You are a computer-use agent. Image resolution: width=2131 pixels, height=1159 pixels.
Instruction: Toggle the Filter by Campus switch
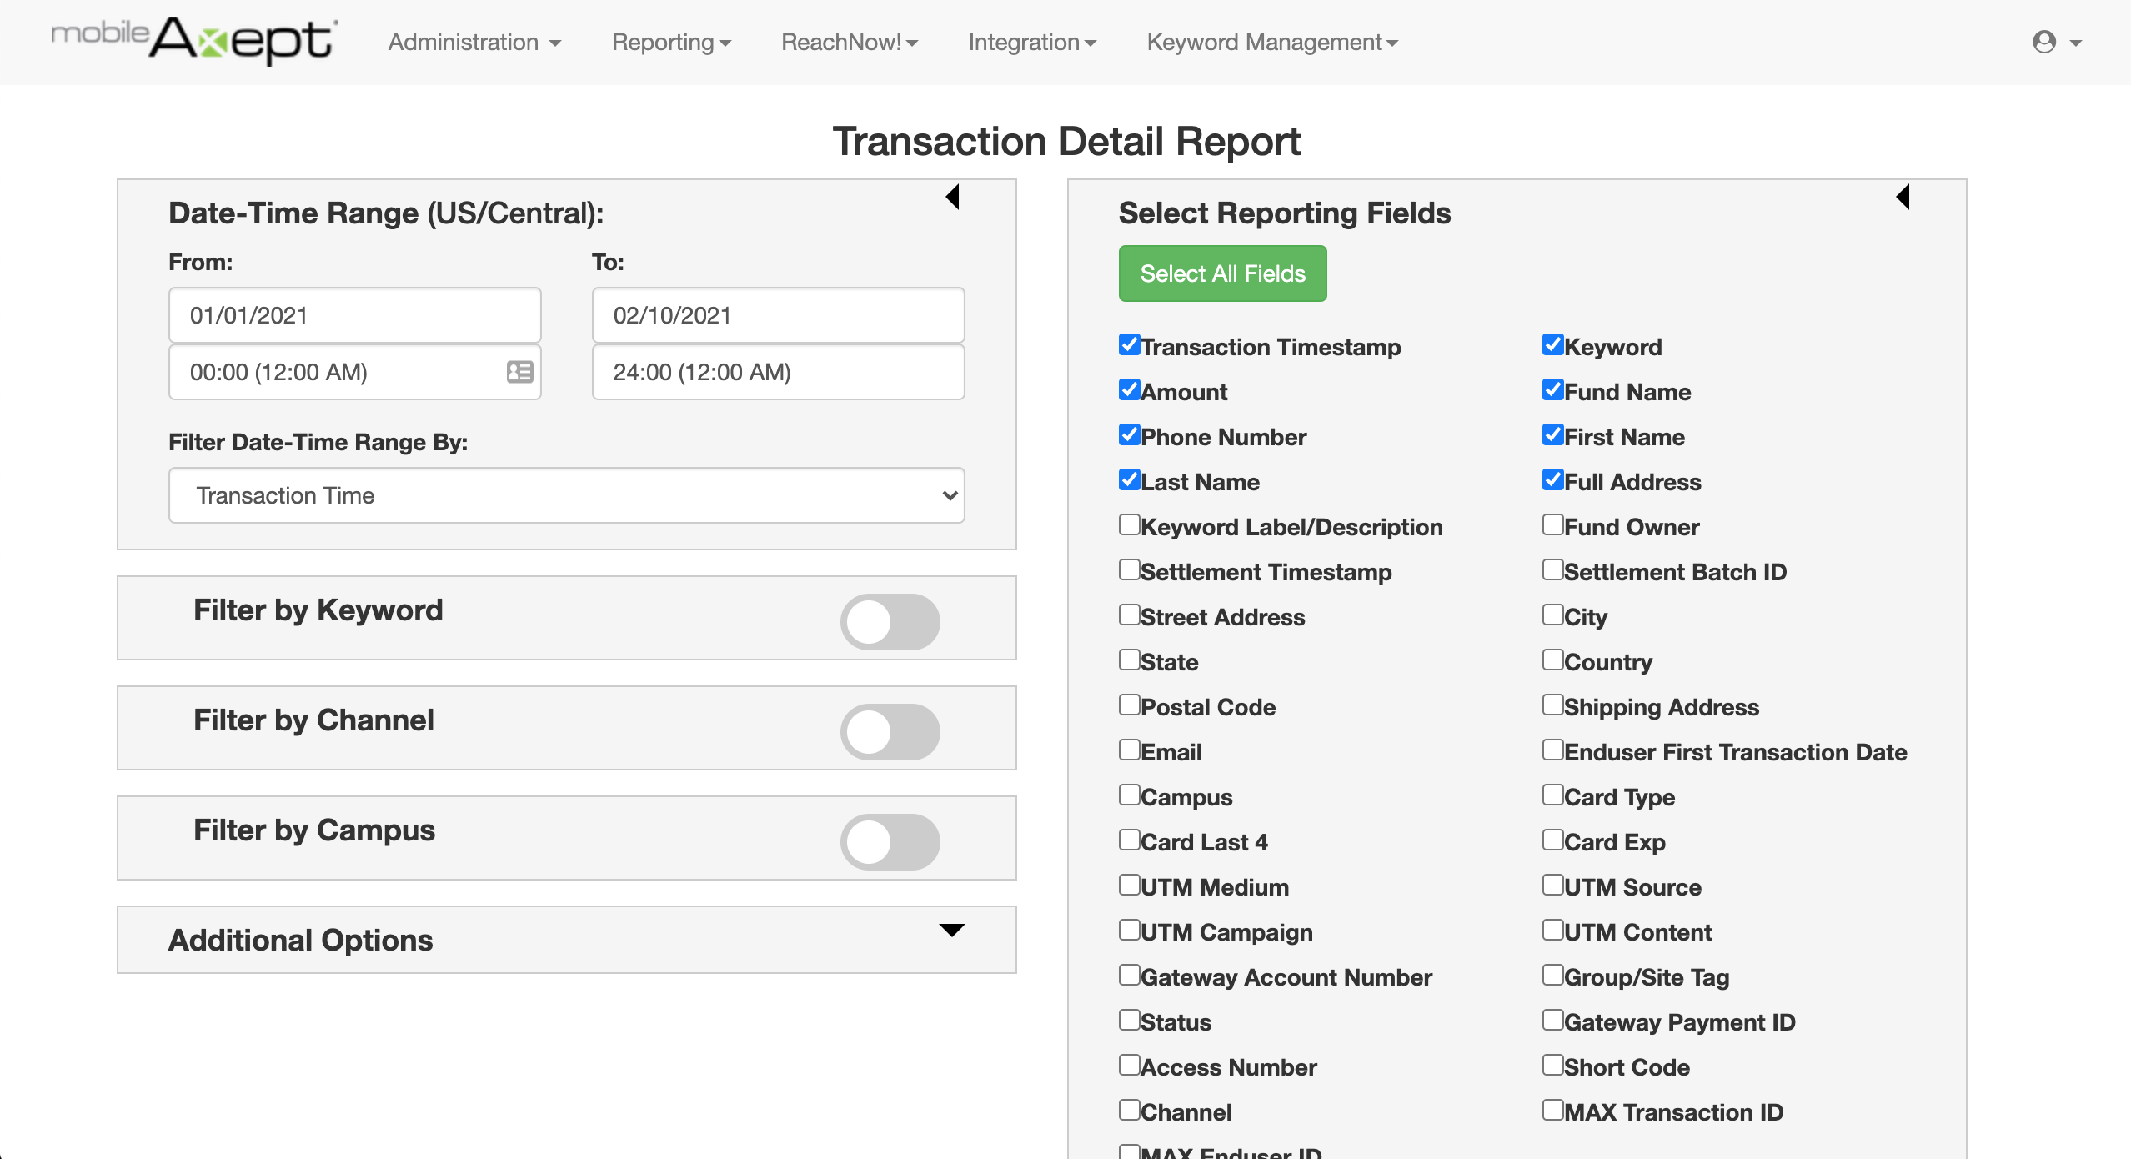890,842
